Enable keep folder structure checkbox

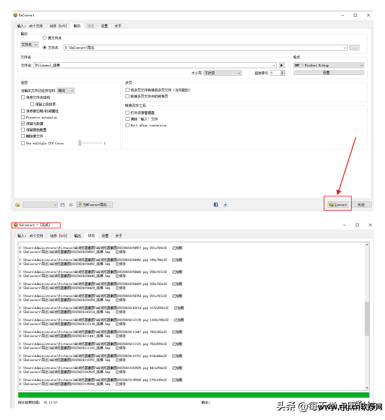pos(23,97)
